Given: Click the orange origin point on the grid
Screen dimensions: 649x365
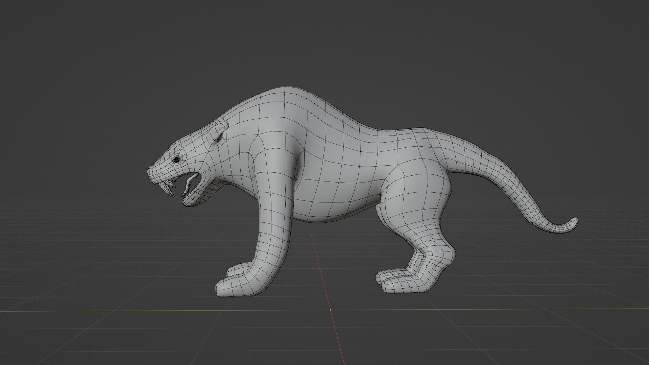Looking at the screenshot, I should point(330,310).
